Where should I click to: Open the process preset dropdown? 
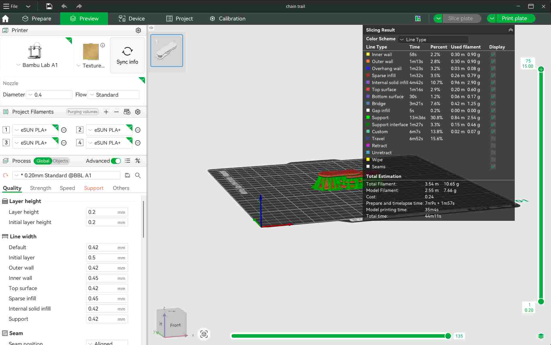click(66, 176)
